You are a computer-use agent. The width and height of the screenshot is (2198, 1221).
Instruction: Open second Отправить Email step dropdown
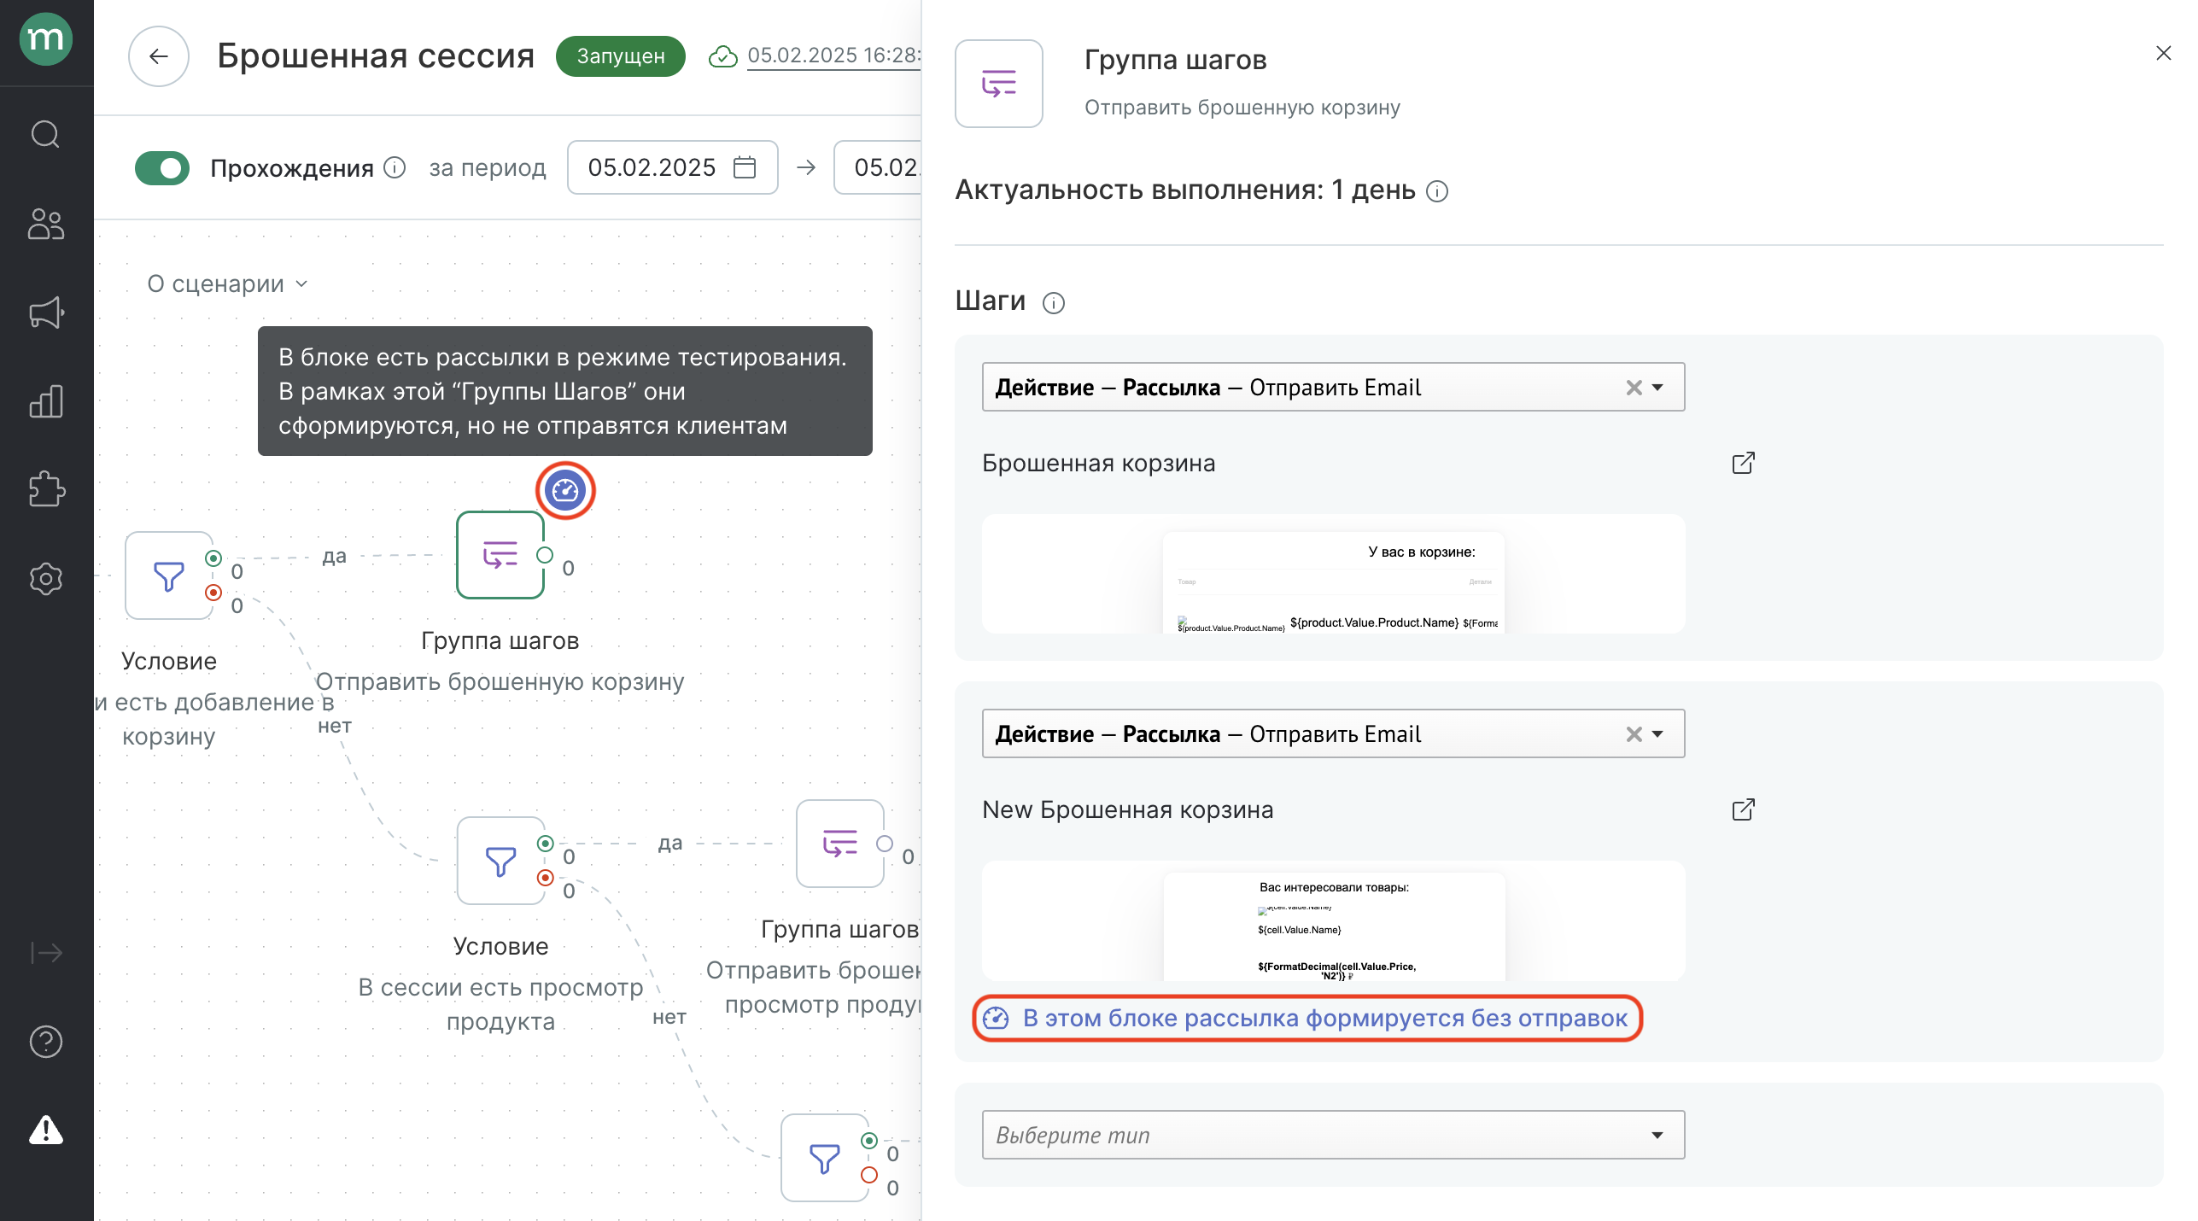(x=1333, y=734)
